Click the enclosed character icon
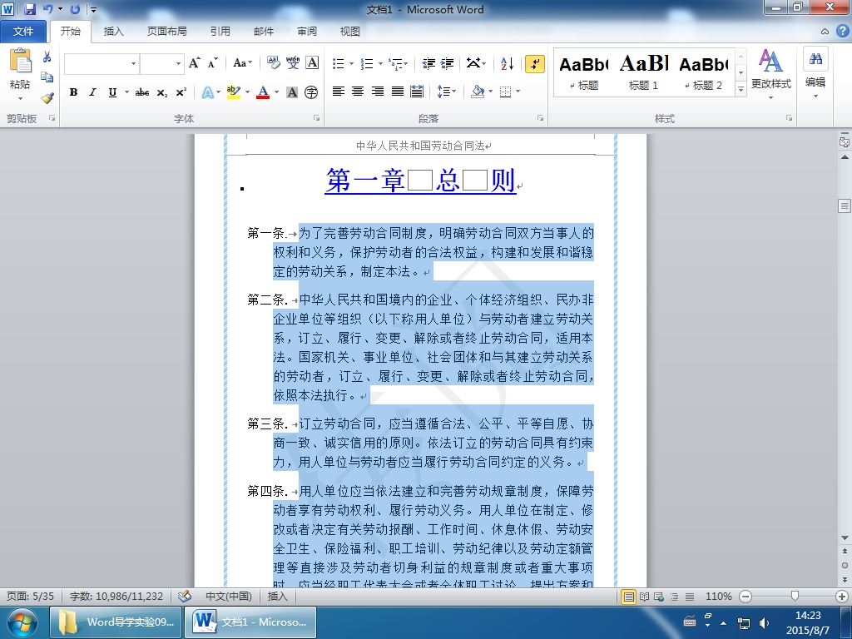 [x=311, y=92]
